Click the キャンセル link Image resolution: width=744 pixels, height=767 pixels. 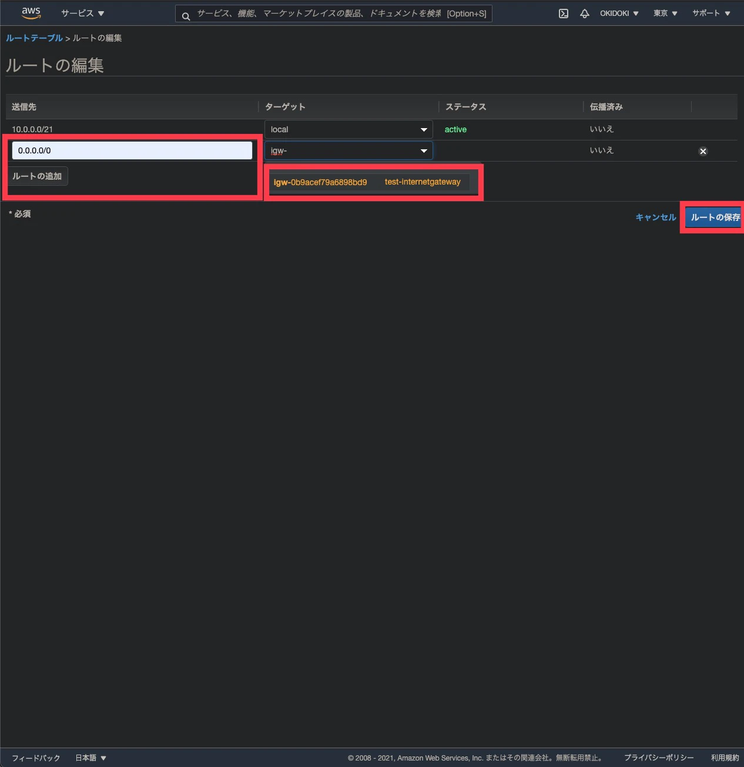pyautogui.click(x=656, y=217)
